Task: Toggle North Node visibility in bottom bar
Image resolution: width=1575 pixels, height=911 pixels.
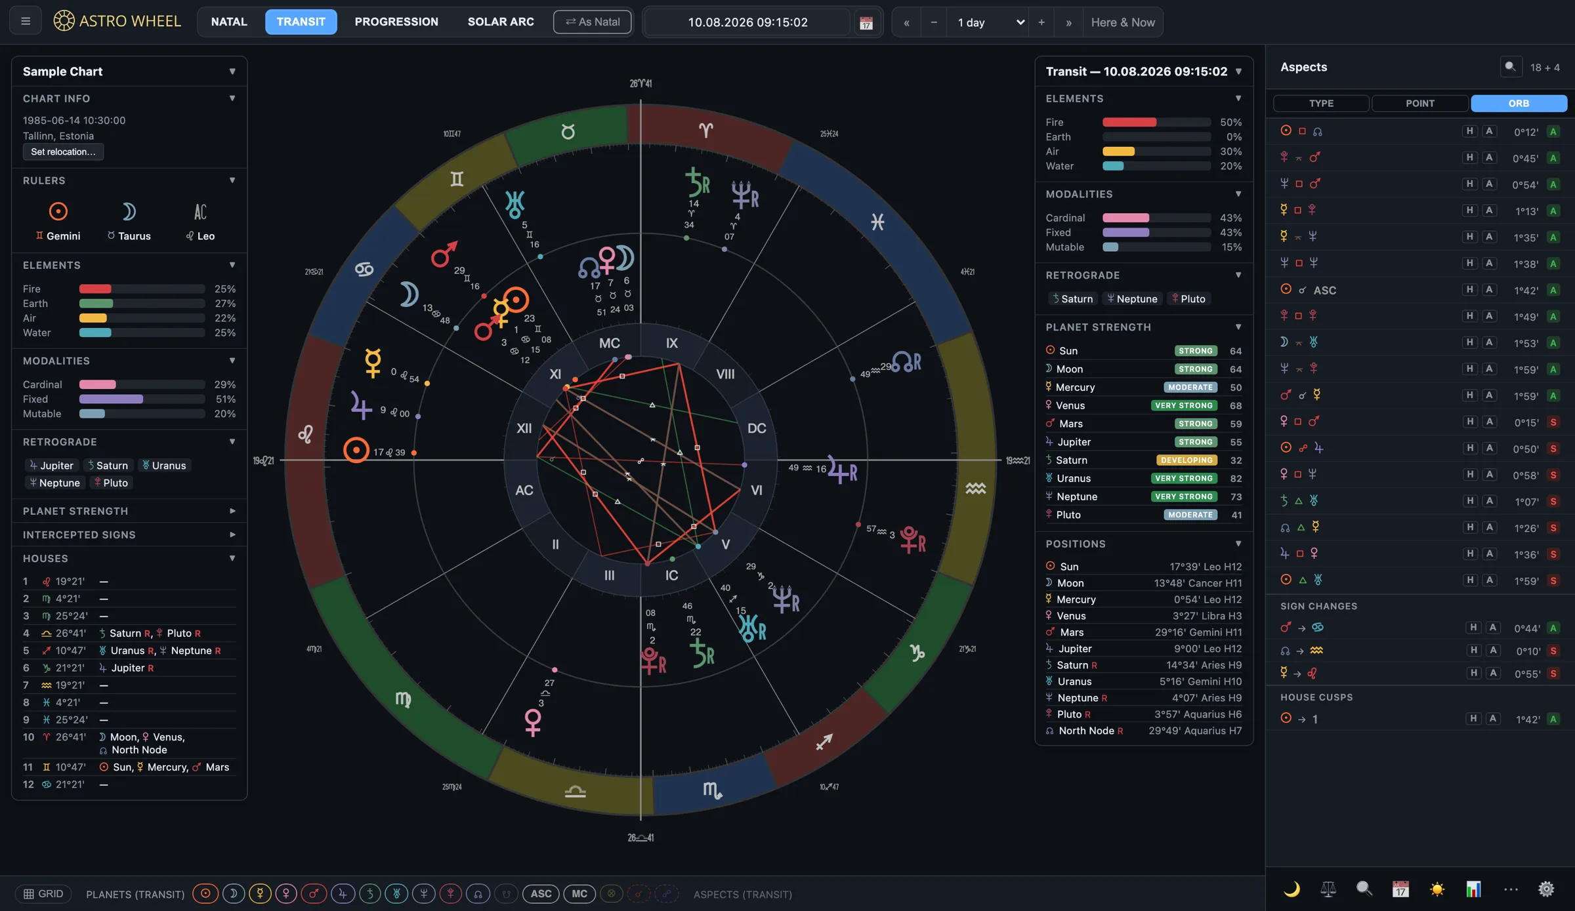Action: click(478, 893)
